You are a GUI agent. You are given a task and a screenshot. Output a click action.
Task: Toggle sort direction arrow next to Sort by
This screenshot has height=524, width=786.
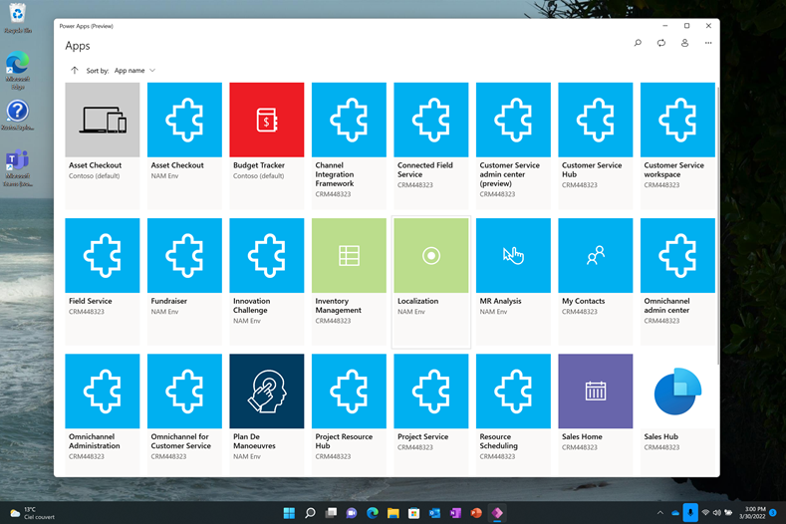(75, 71)
